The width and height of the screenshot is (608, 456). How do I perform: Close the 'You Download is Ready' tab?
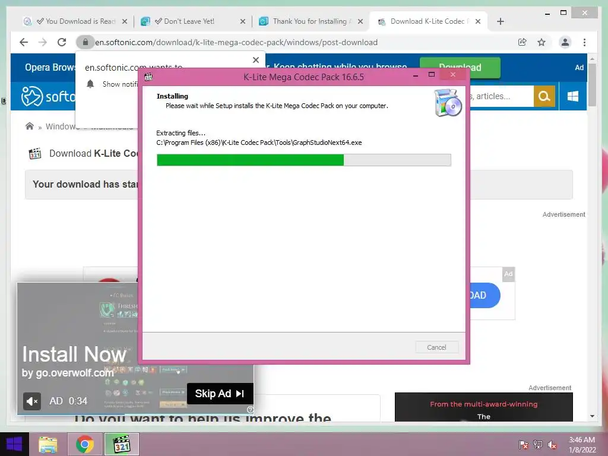(x=125, y=21)
